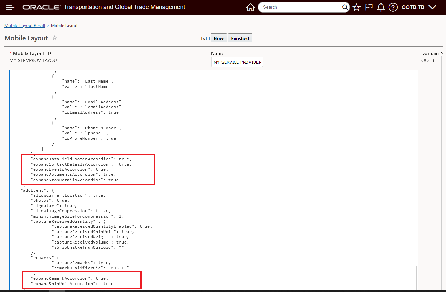Click the '1 of 1' record counter
This screenshot has height=292, width=446.
tap(205, 38)
